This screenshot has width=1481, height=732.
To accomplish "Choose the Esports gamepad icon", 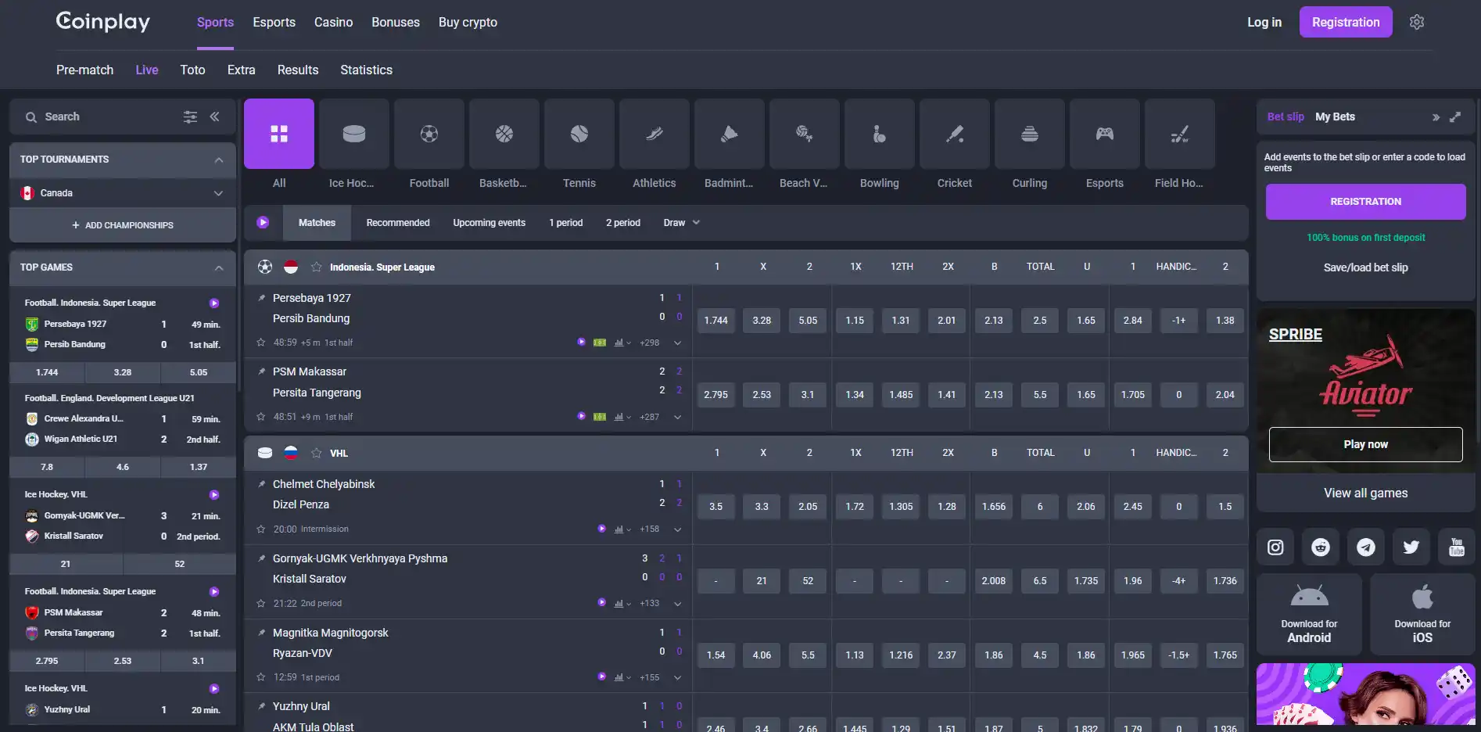I will 1105,134.
